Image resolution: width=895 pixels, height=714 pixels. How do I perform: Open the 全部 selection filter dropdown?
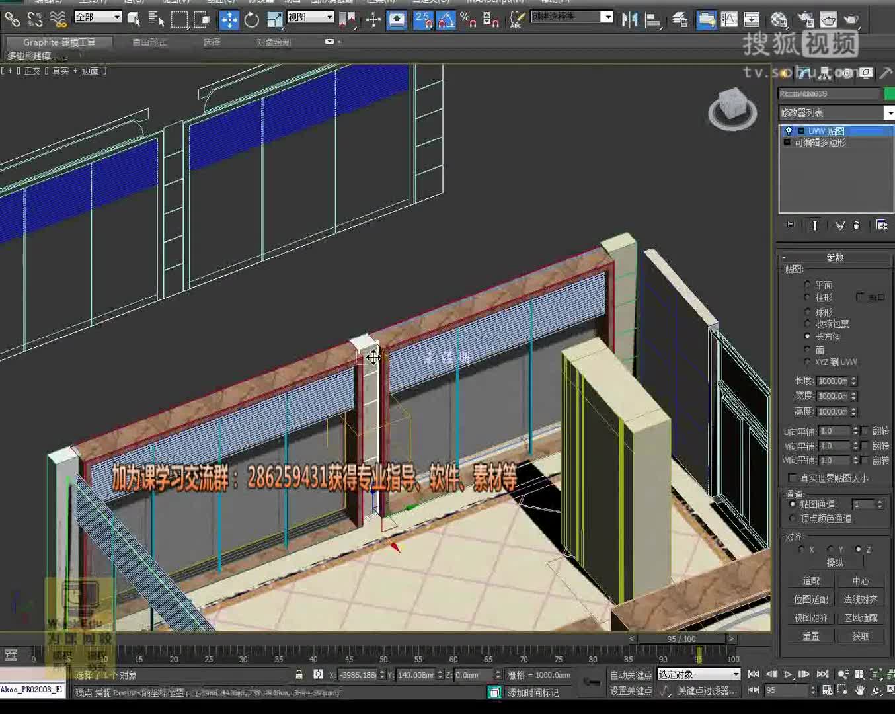point(98,17)
